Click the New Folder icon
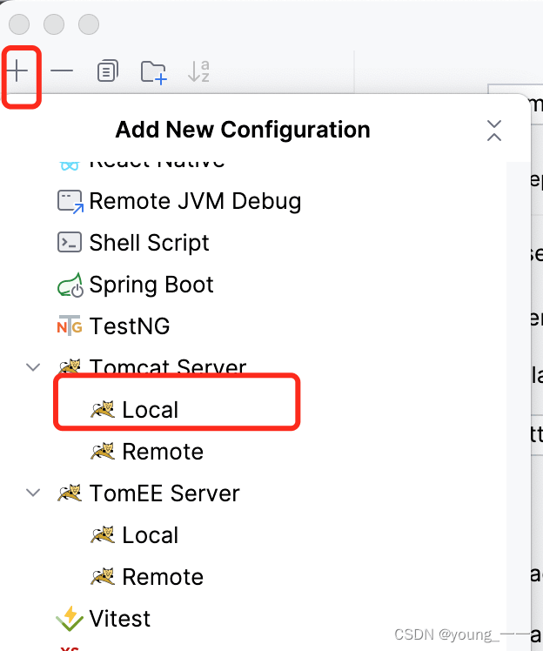Screen dimensions: 543x651 [154, 72]
